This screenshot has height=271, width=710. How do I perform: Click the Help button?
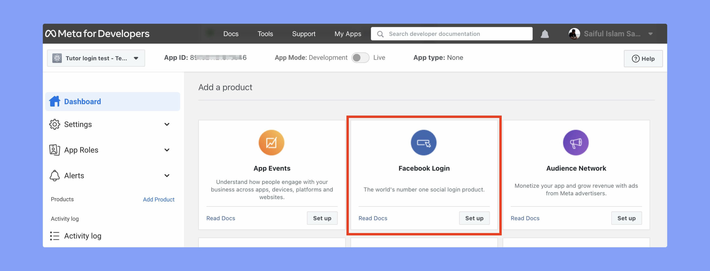pos(643,59)
